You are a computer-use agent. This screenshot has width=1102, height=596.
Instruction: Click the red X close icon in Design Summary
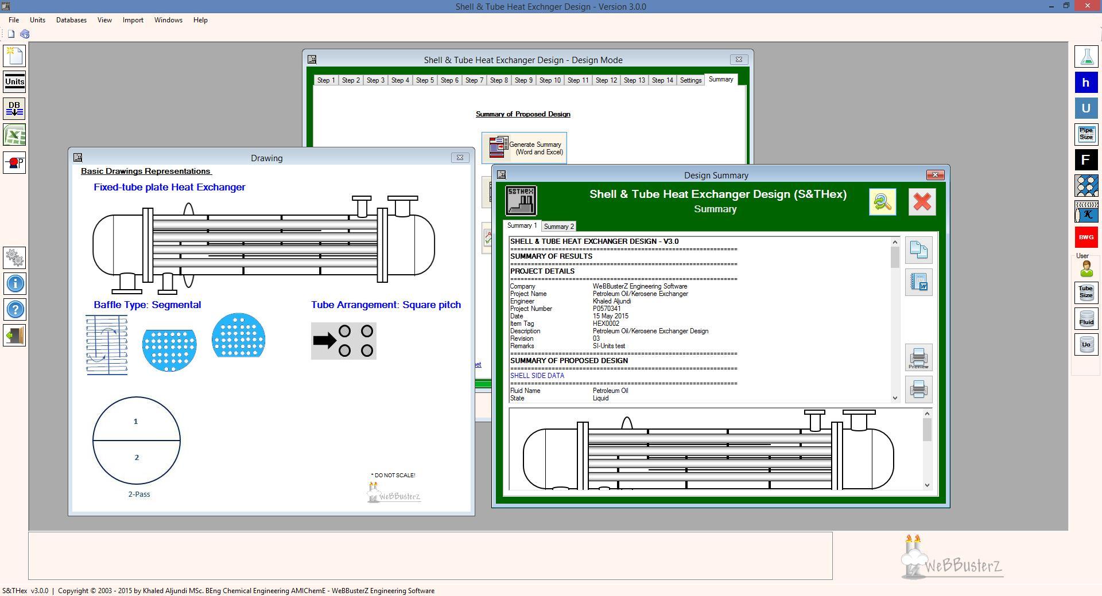922,202
